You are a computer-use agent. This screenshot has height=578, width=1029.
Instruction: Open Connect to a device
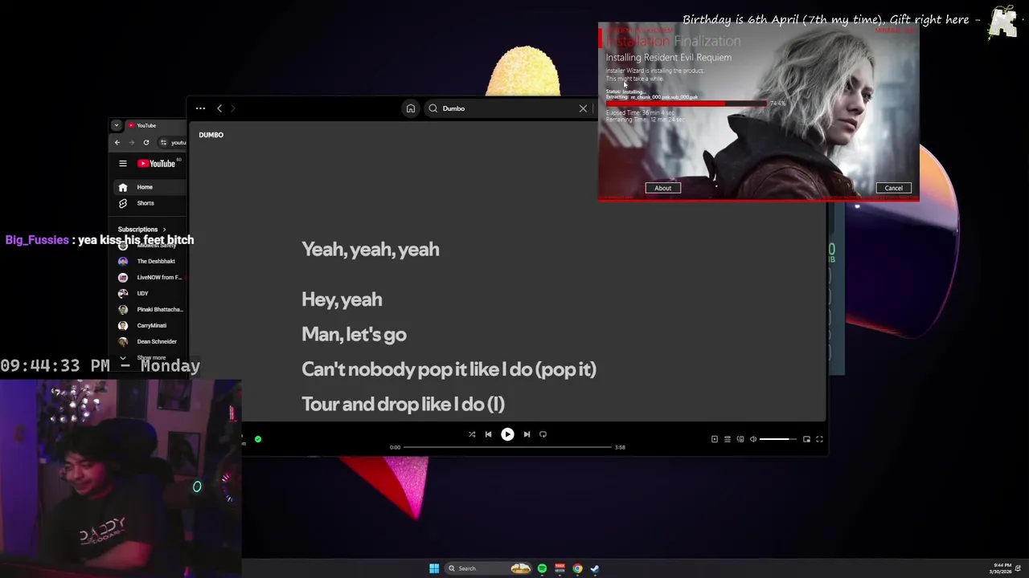coord(740,439)
